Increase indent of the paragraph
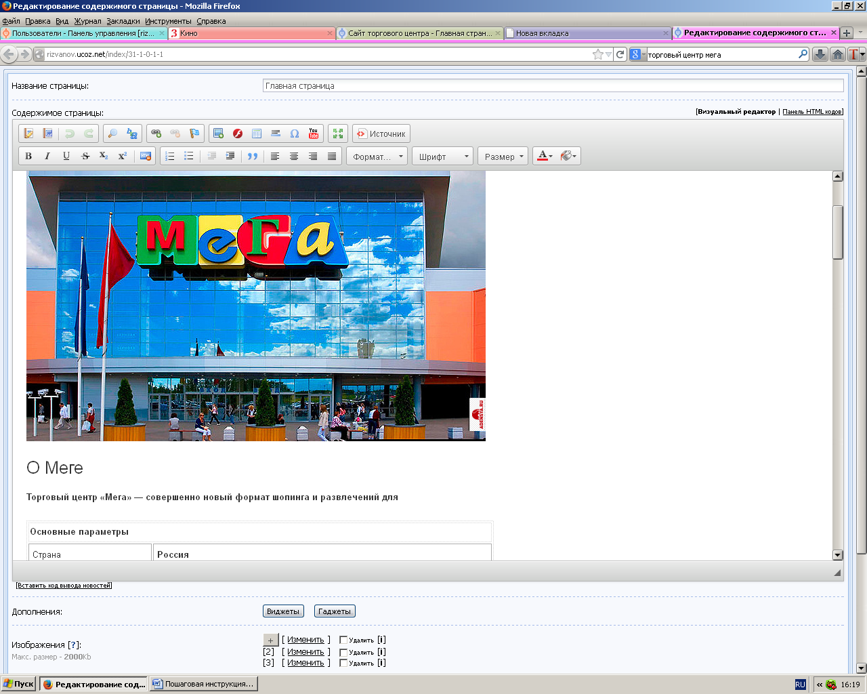This screenshot has width=867, height=694. [x=230, y=156]
